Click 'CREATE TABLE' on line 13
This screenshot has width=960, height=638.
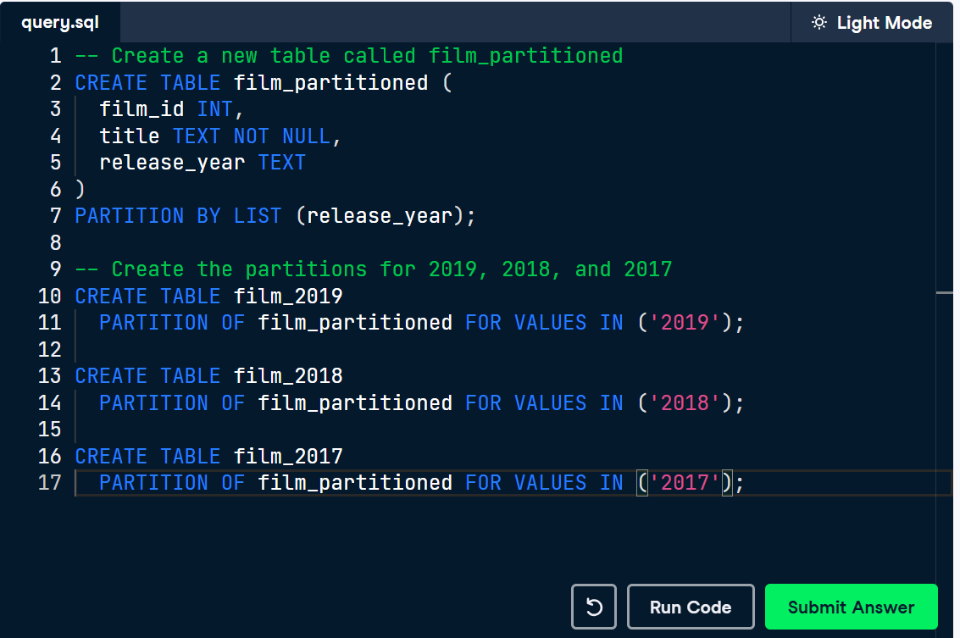click(147, 375)
